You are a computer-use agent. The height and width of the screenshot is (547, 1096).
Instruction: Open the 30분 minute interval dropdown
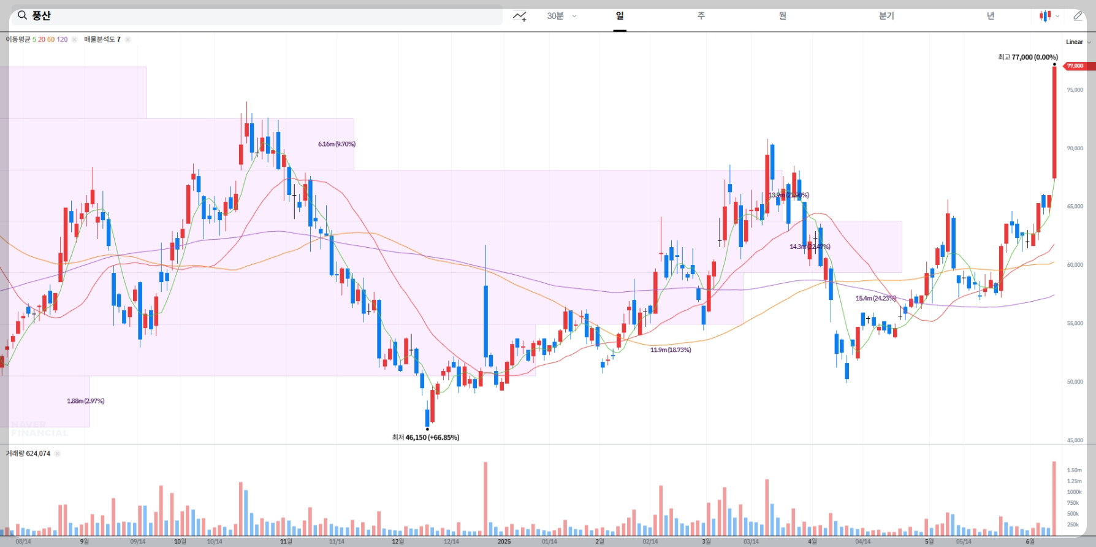pos(561,16)
